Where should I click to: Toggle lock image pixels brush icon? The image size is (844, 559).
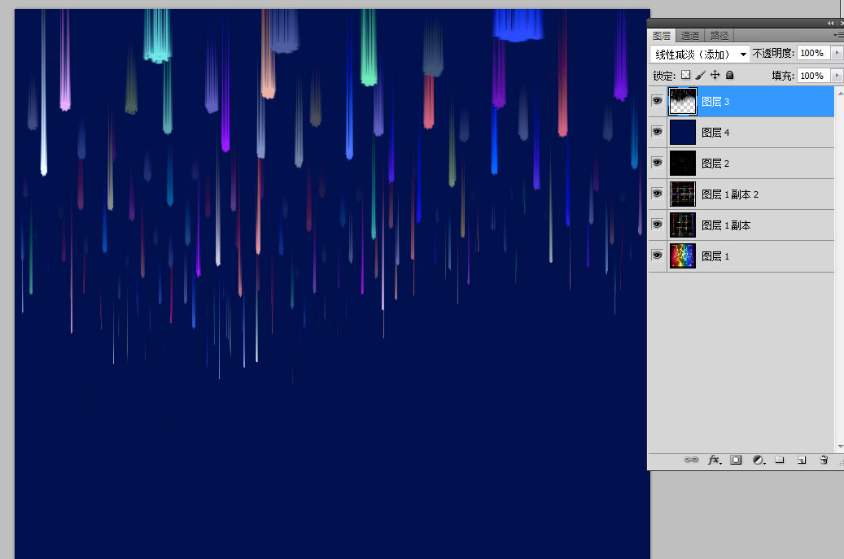coord(700,75)
